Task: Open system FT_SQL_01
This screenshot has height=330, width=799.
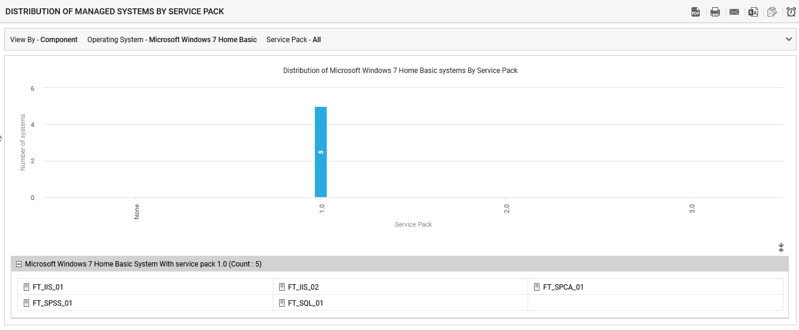Action: click(x=306, y=303)
